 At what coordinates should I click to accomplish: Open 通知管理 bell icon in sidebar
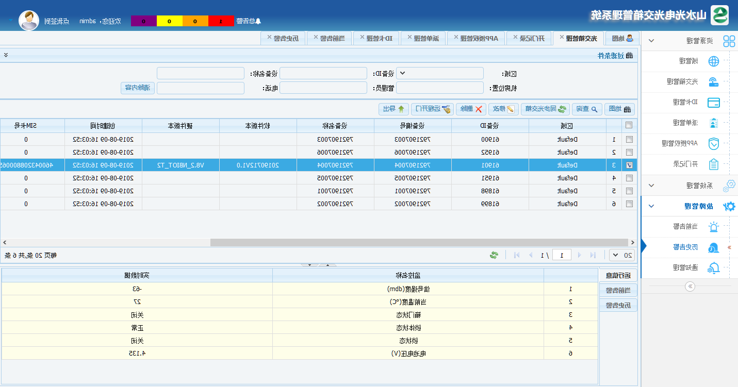713,267
